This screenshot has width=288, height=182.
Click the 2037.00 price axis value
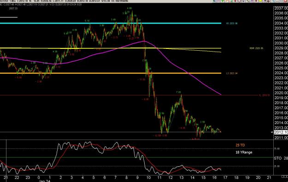point(281,8)
